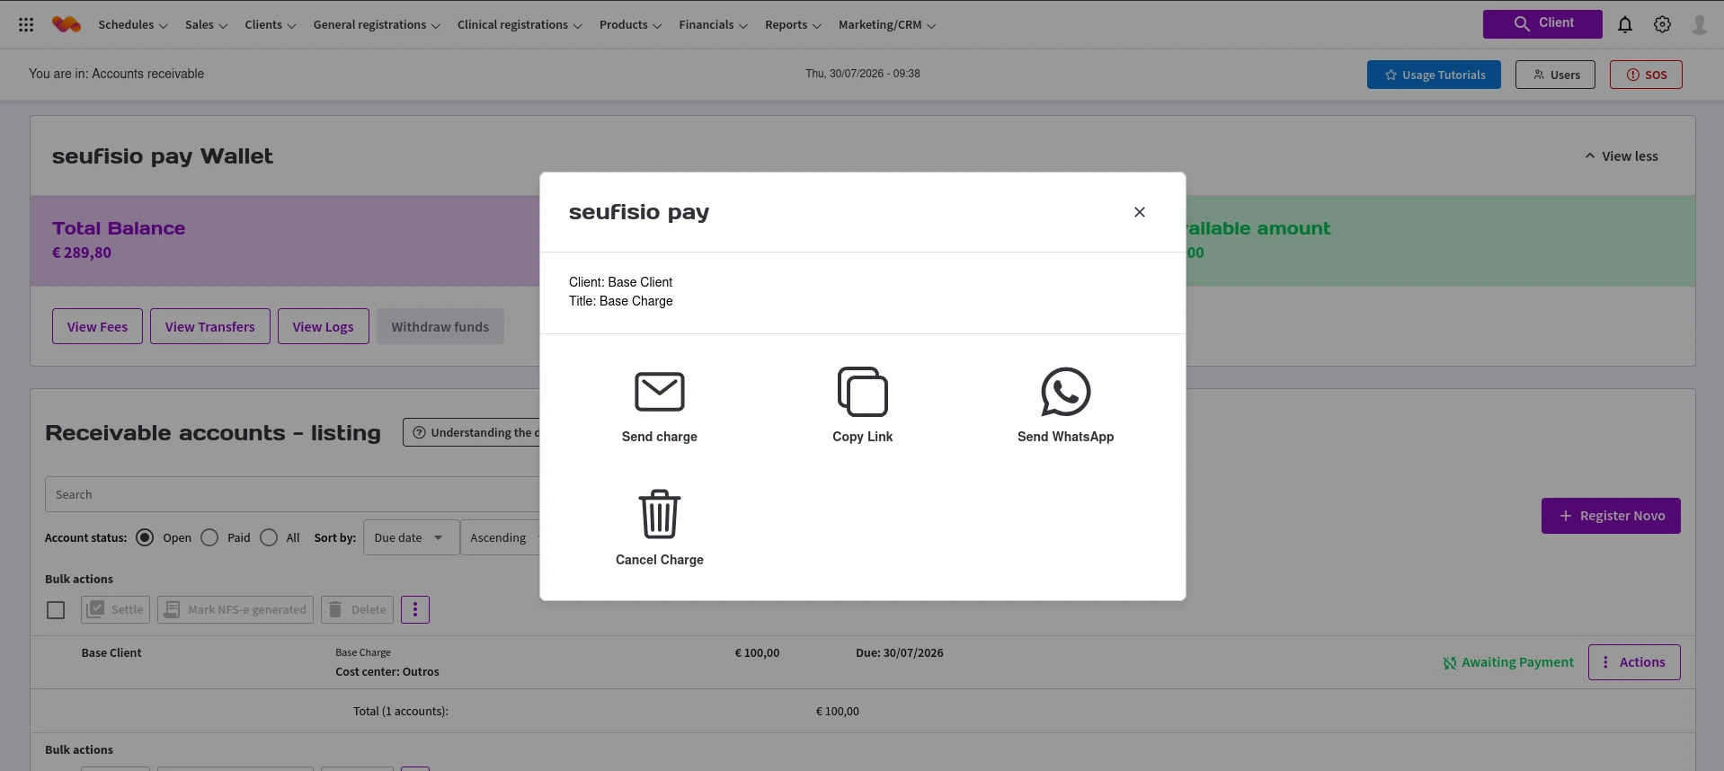Click Register Novo button
The image size is (1724, 771).
(x=1611, y=516)
